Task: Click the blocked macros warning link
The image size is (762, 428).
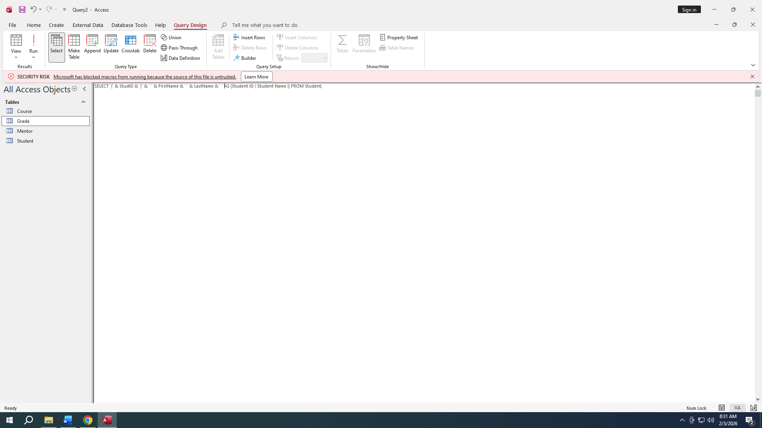Action: point(144,77)
